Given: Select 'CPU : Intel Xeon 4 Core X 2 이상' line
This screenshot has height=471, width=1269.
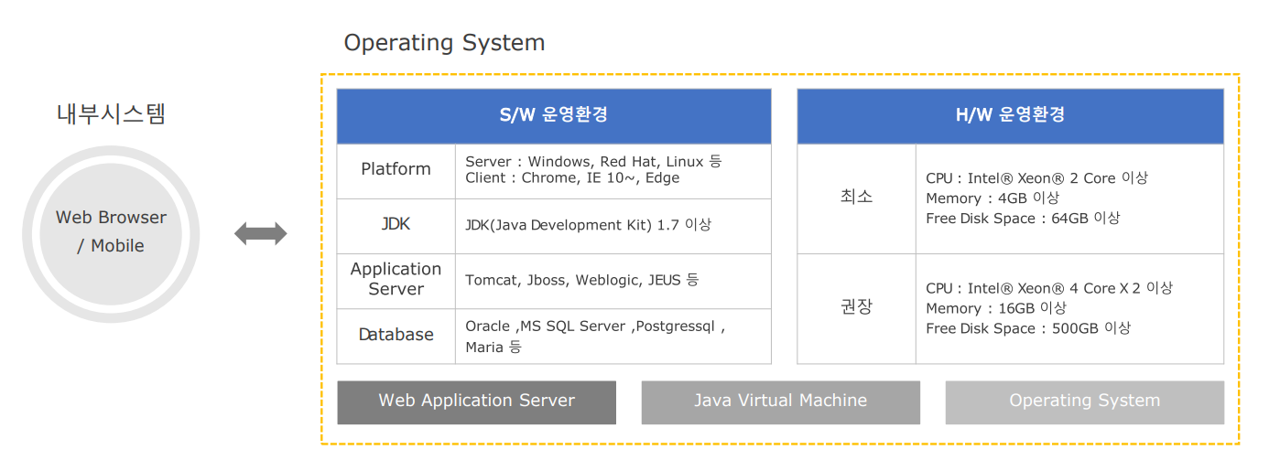Looking at the screenshot, I should pyautogui.click(x=1049, y=288).
